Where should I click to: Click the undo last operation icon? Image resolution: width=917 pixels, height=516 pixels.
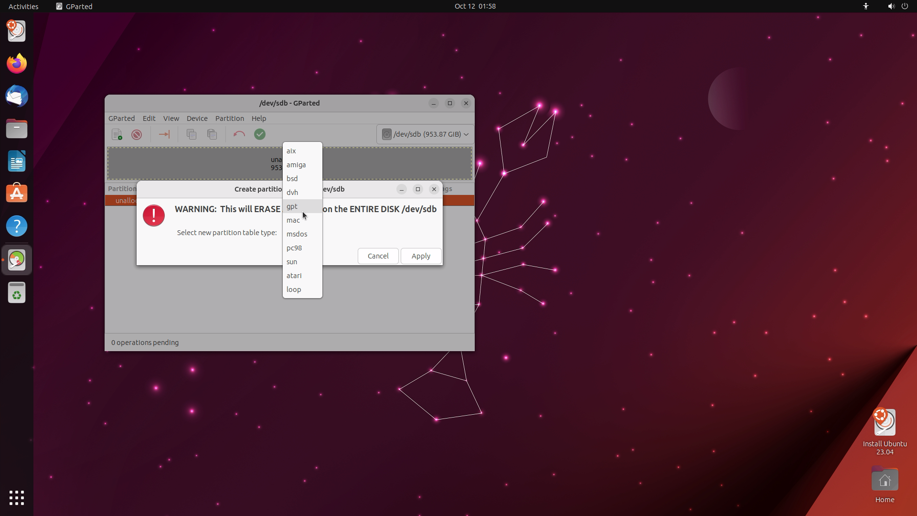(x=239, y=135)
